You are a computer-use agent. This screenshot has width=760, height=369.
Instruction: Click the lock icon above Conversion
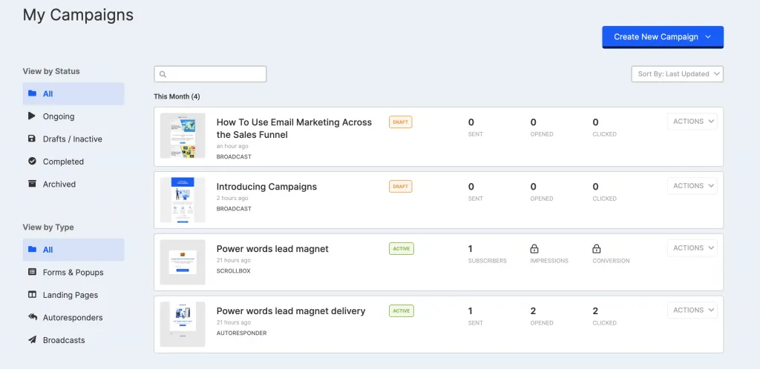(597, 249)
